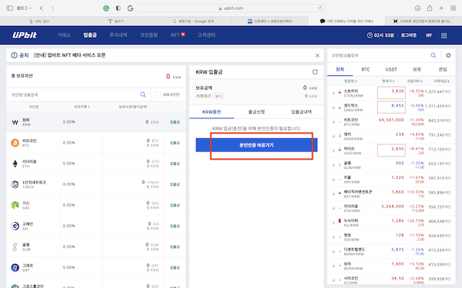Click the session timer clock icon
Viewport: 462px width, 288px height.
(x=370, y=35)
